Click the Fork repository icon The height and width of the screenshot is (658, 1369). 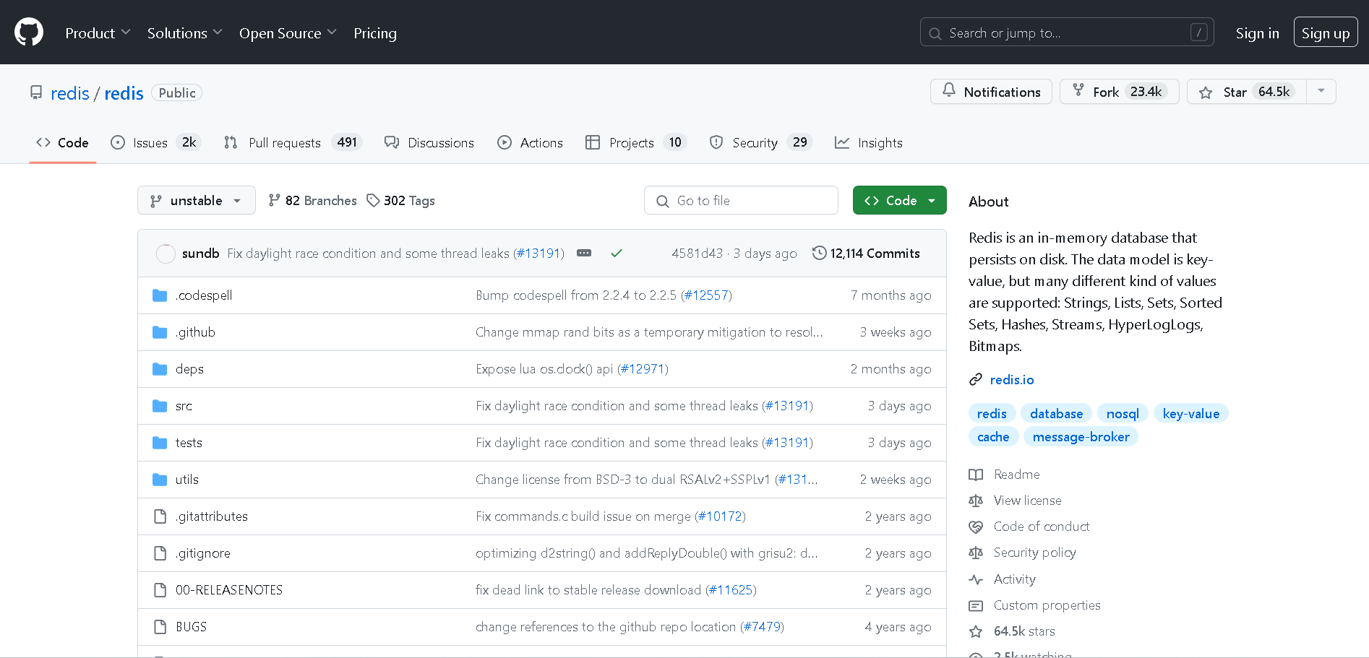1078,90
